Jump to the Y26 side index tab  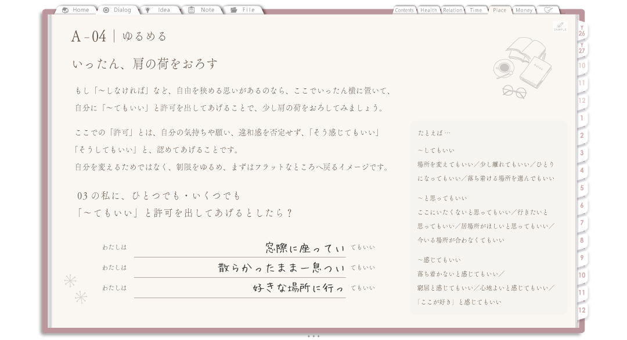(x=582, y=31)
